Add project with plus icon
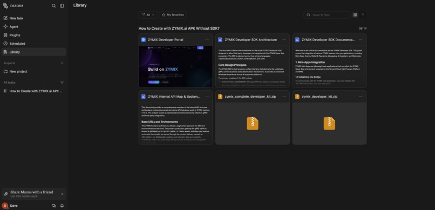This screenshot has width=435, height=210. (x=62, y=63)
